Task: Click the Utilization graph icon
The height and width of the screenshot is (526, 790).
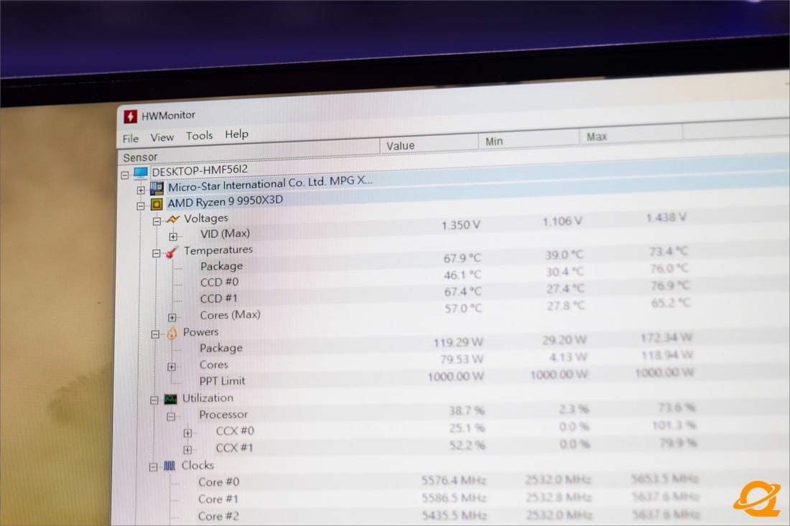Action: [x=171, y=399]
